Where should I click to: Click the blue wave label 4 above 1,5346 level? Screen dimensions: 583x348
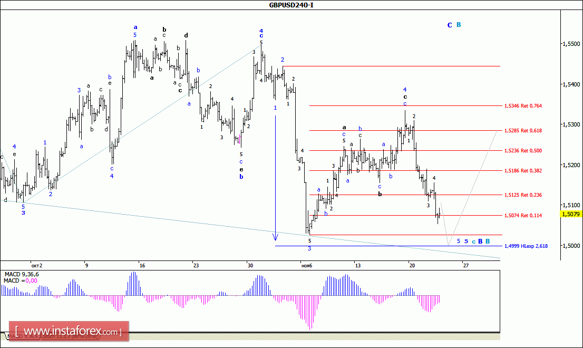tap(405, 90)
